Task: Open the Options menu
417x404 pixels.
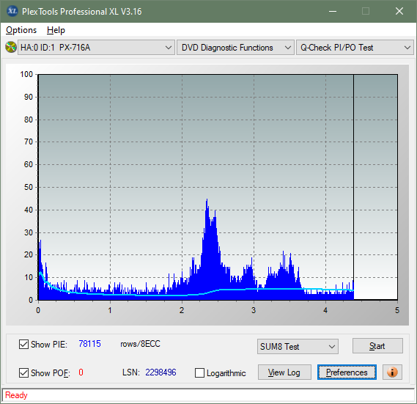Action: pyautogui.click(x=21, y=30)
